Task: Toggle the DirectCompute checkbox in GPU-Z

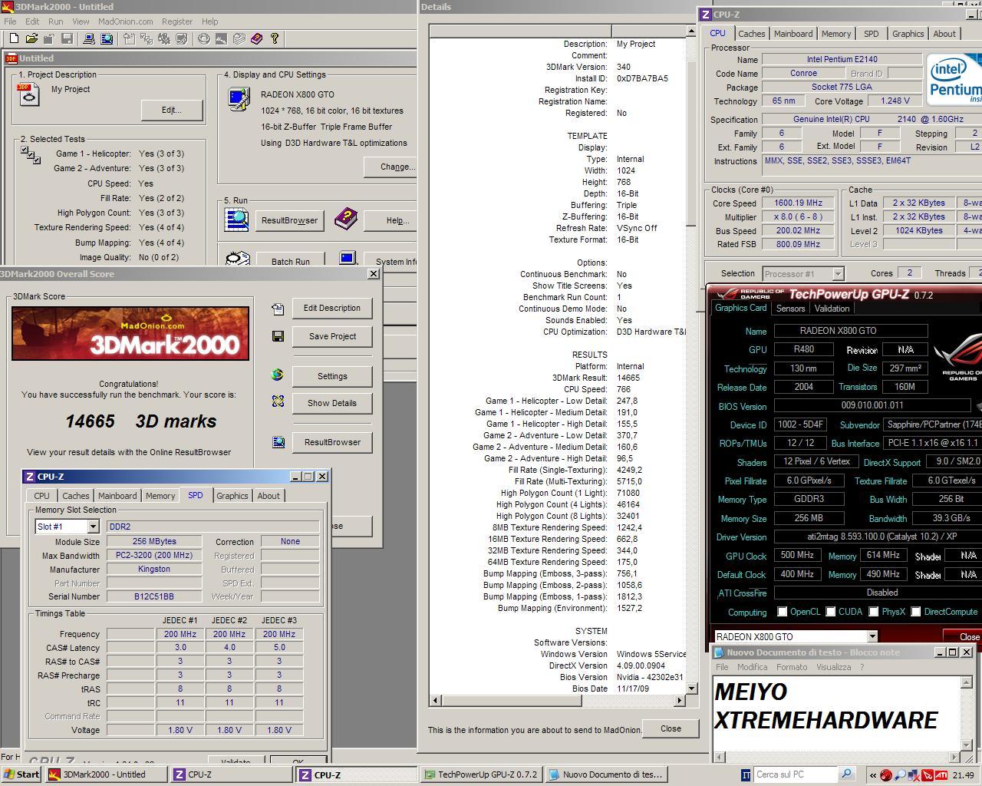Action: 916,612
